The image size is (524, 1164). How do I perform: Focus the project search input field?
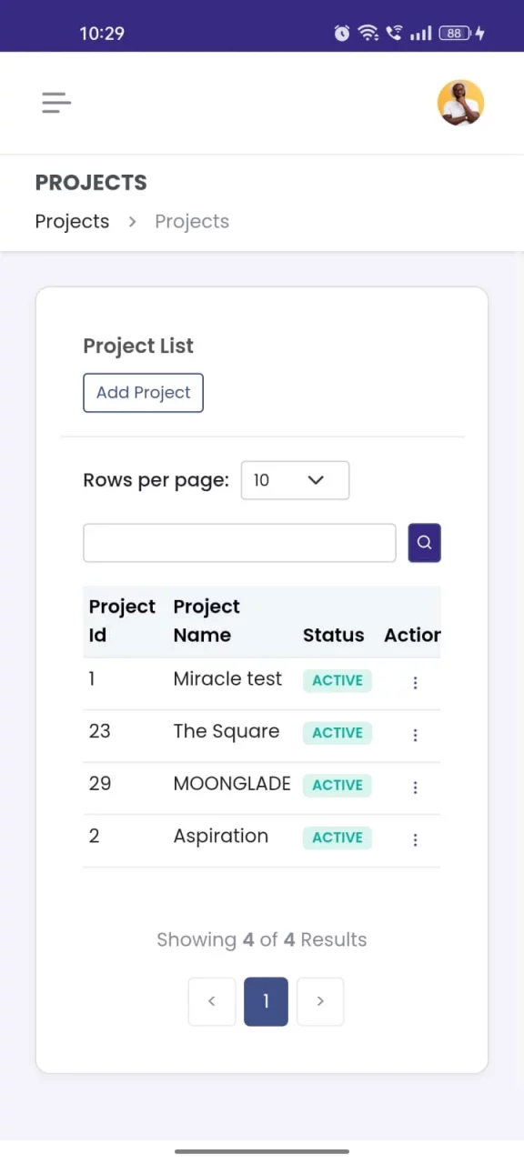tap(239, 543)
